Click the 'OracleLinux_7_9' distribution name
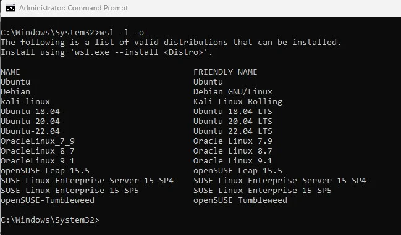The height and width of the screenshot is (235, 401). coord(38,141)
